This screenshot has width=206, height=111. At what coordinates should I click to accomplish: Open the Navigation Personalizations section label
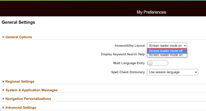pos(28,99)
